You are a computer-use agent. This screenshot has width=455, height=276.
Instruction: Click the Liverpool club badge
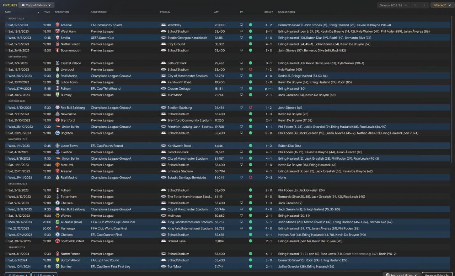click(58, 70)
